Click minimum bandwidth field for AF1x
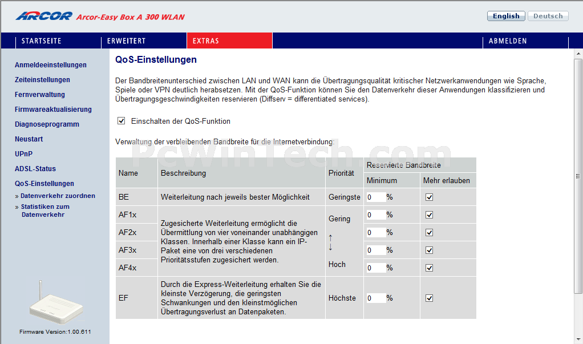 pyautogui.click(x=376, y=215)
